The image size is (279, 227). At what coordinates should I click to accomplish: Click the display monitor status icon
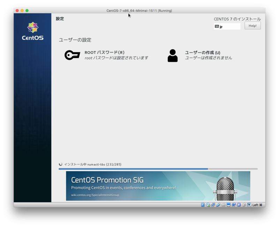(x=228, y=205)
